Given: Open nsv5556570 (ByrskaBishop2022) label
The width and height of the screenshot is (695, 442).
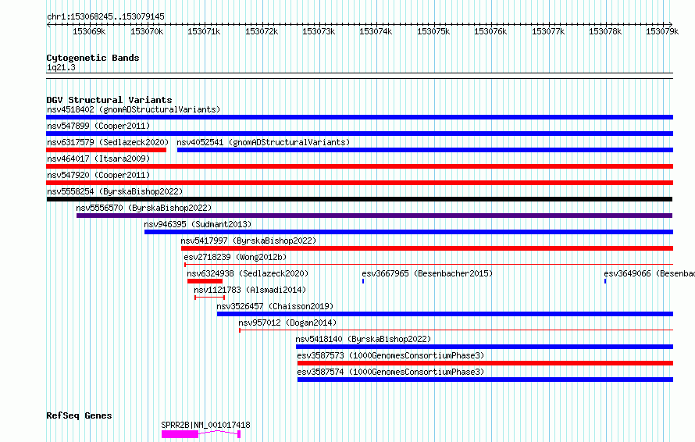Looking at the screenshot, I should 144,208.
